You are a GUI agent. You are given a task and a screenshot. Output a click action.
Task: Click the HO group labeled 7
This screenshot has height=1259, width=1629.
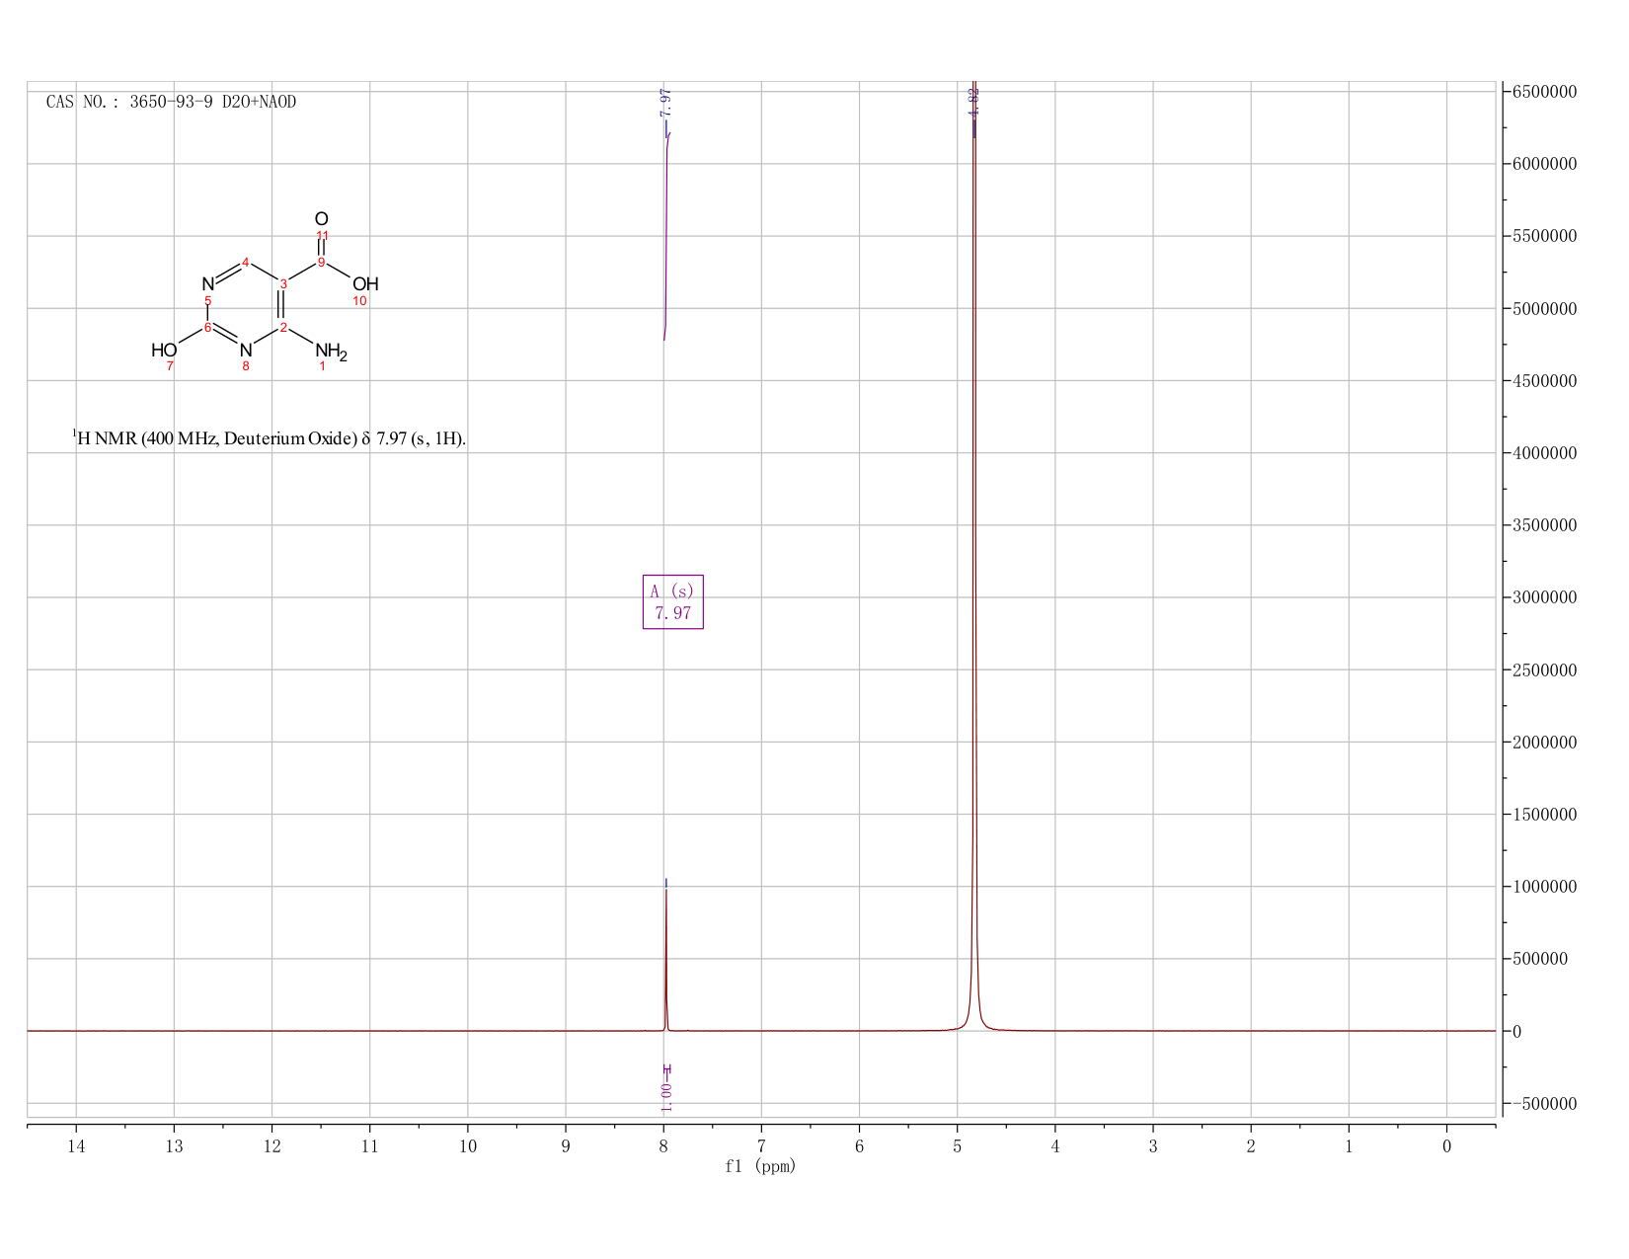tap(164, 350)
